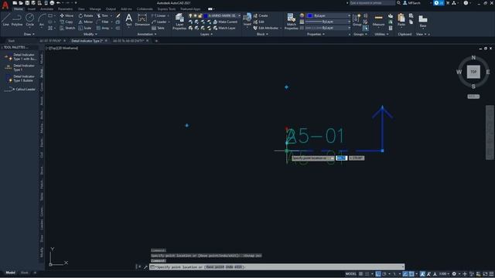The height and width of the screenshot is (278, 495).
Task: Click the Move tool
Action: point(67,15)
